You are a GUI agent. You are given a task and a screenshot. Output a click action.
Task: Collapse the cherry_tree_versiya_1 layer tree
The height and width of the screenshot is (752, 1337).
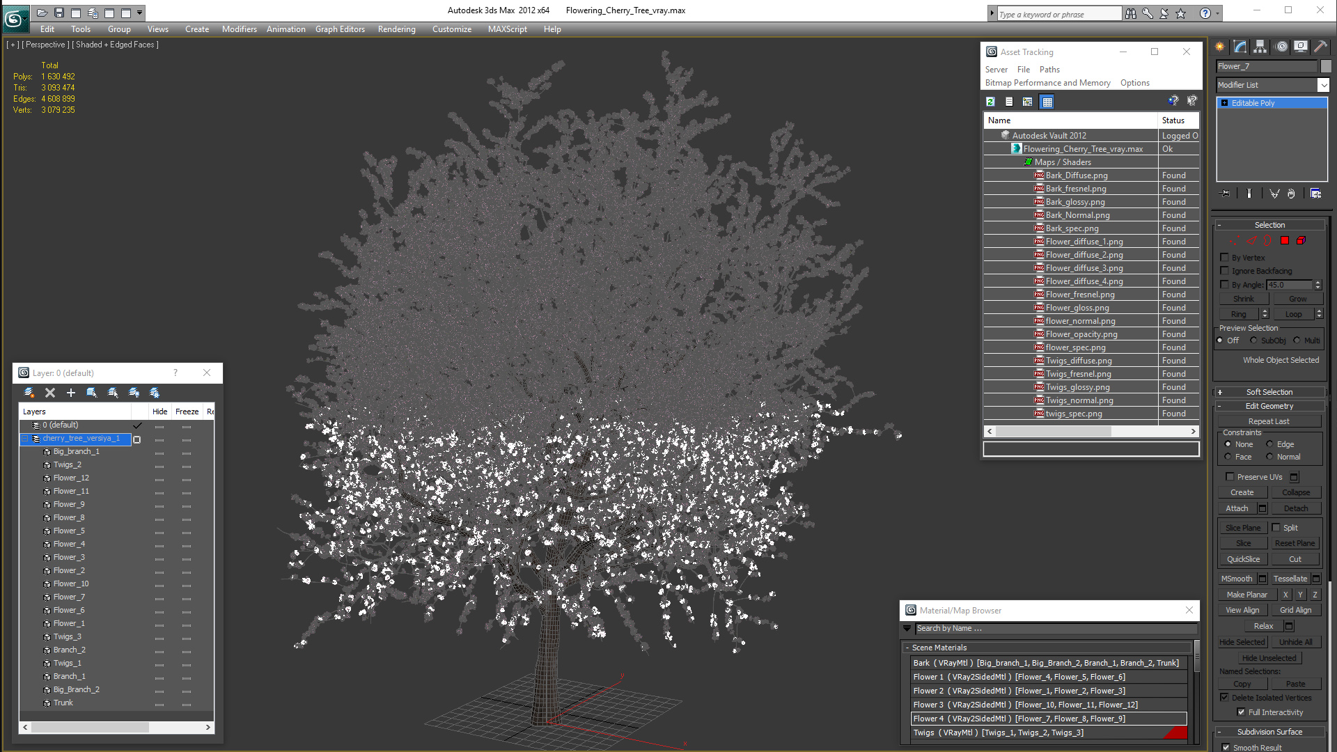click(25, 439)
